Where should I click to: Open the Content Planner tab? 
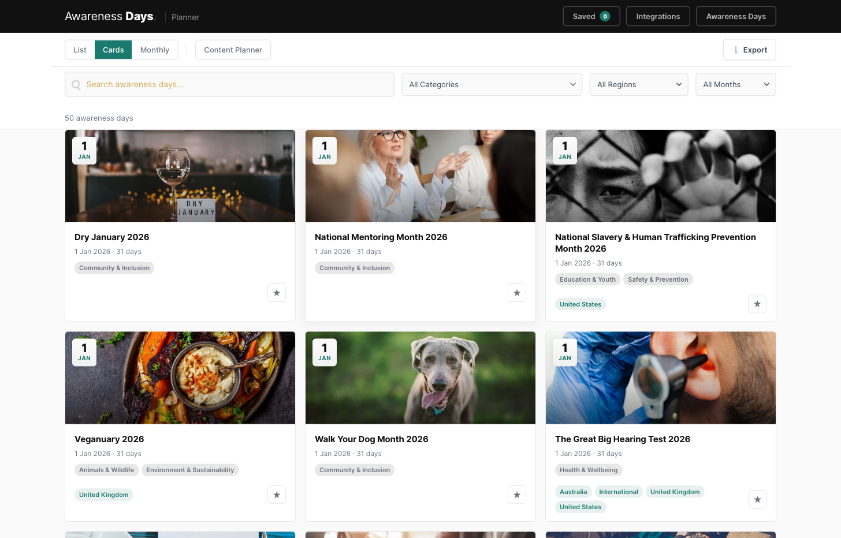pyautogui.click(x=233, y=50)
